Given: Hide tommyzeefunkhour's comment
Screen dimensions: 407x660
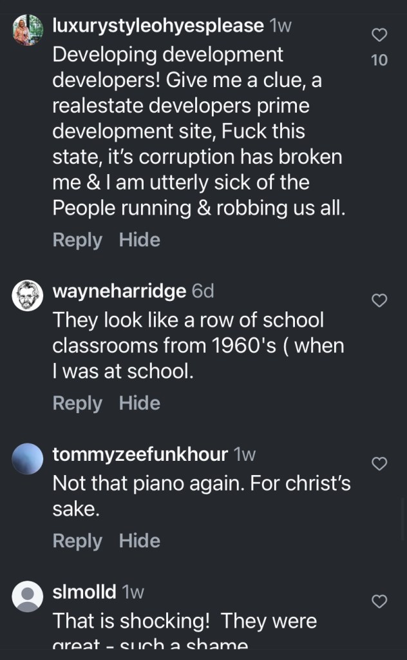Looking at the screenshot, I should click(x=140, y=541).
